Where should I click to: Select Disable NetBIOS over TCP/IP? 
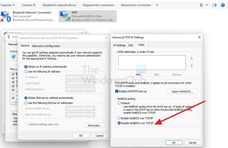[x=119, y=123]
